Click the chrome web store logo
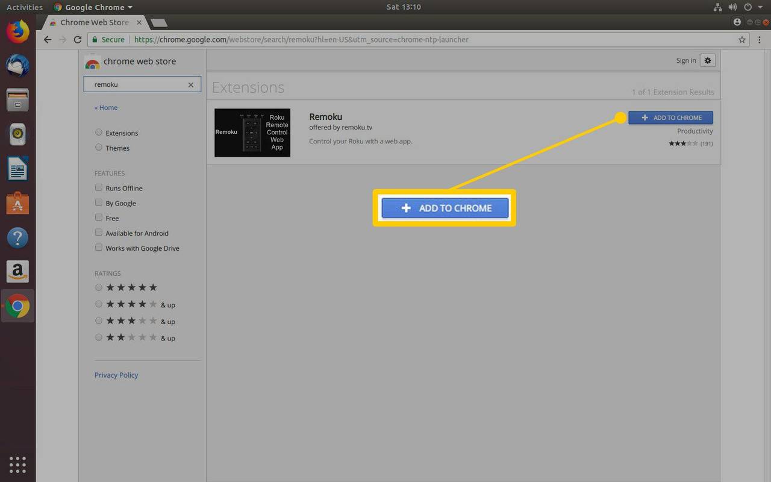The width and height of the screenshot is (771, 482). point(131,61)
